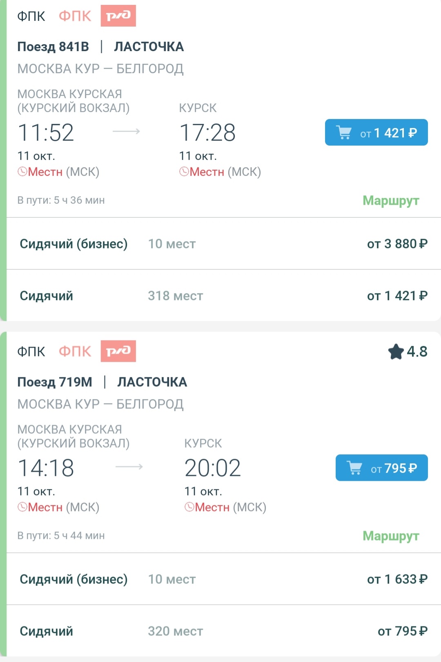441x662 pixels.
Task: Tap the 14:18 departure time
Action: click(46, 468)
